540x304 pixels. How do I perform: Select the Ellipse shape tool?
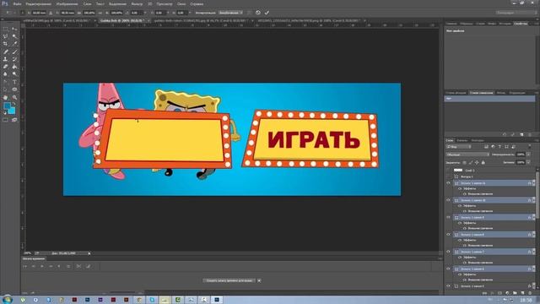click(14, 90)
